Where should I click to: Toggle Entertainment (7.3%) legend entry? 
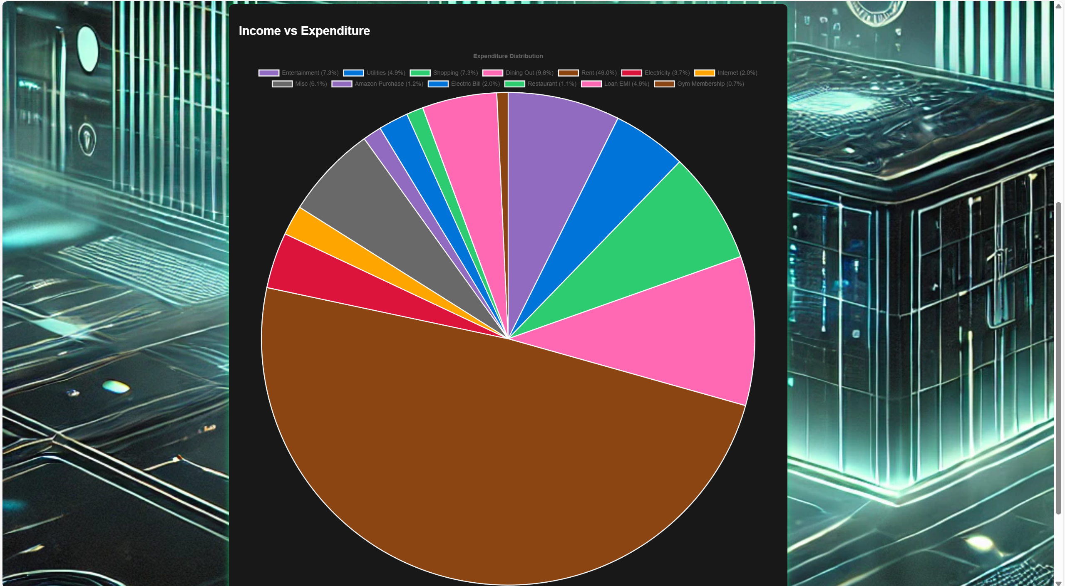tap(310, 73)
